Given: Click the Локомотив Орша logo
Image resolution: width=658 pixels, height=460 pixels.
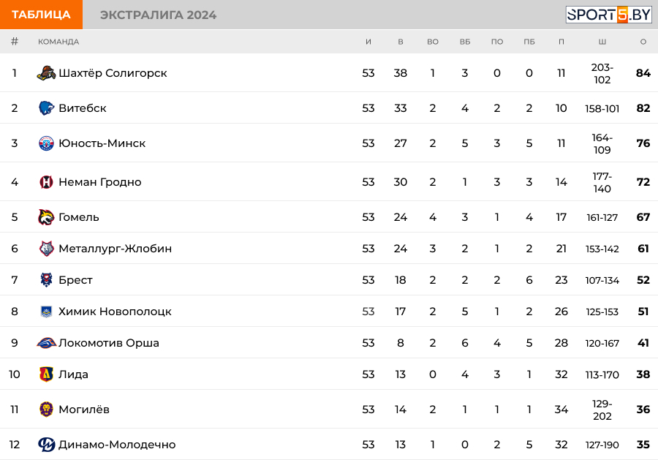Looking at the screenshot, I should click(x=47, y=343).
